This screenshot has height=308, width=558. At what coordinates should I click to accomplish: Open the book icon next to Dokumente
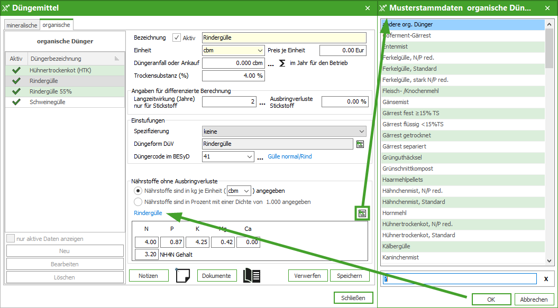pyautogui.click(x=251, y=276)
